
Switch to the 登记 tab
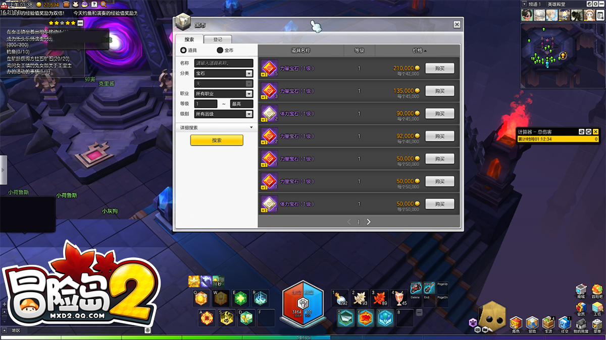pyautogui.click(x=218, y=39)
